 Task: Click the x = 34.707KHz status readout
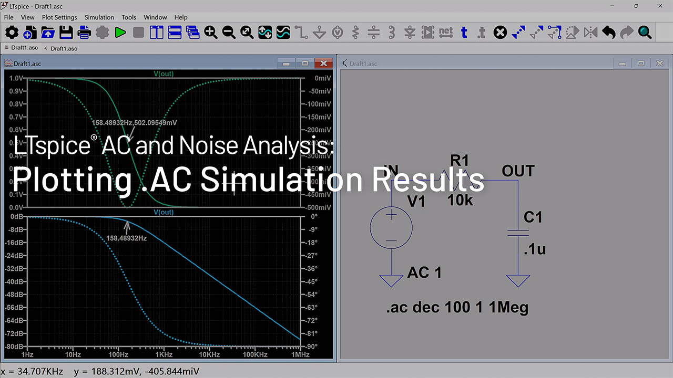click(33, 371)
